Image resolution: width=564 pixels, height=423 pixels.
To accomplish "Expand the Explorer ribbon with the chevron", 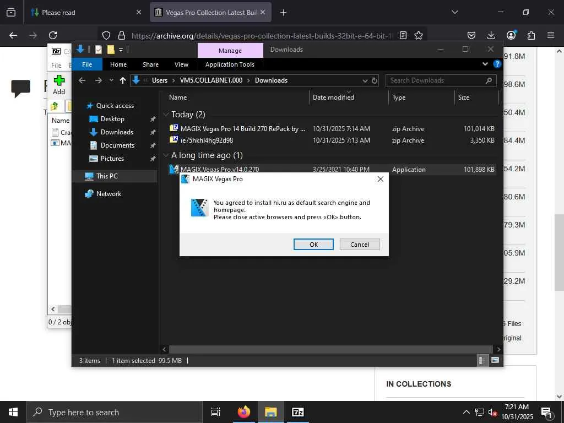I will pyautogui.click(x=485, y=64).
